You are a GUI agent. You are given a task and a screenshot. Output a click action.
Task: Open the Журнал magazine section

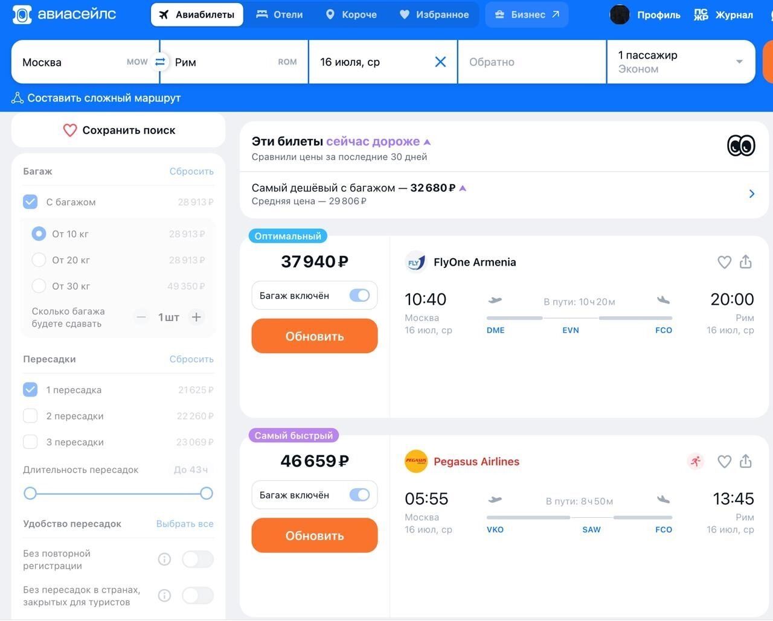click(723, 14)
